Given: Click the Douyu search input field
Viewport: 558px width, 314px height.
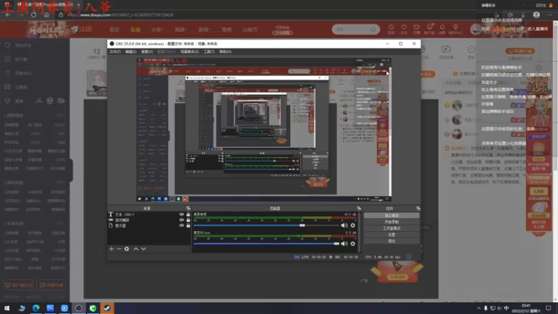Looking at the screenshot, I should 352,29.
